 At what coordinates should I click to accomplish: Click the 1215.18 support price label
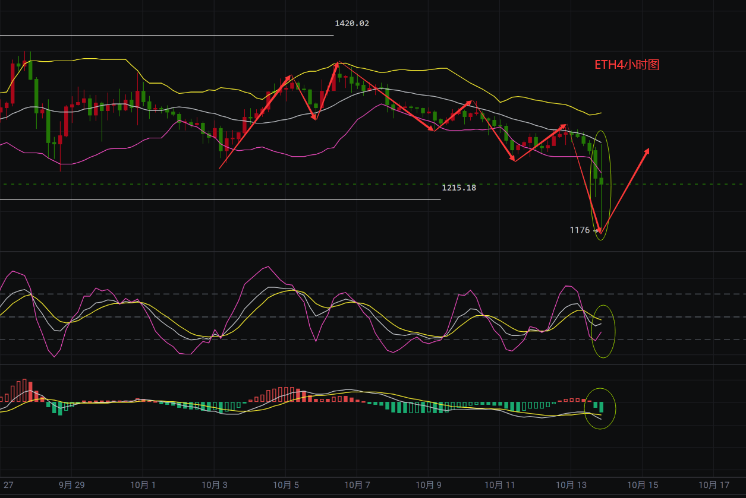click(x=458, y=188)
